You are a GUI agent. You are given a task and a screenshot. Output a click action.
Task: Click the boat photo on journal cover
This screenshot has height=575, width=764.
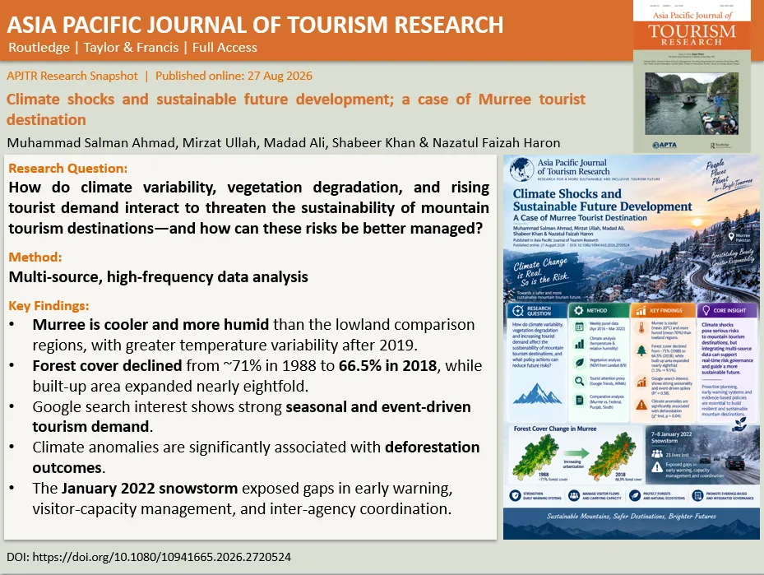[691, 104]
